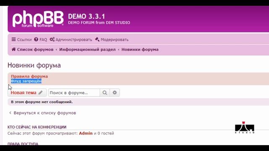Create a new topic with Новая тема

[x=27, y=93]
